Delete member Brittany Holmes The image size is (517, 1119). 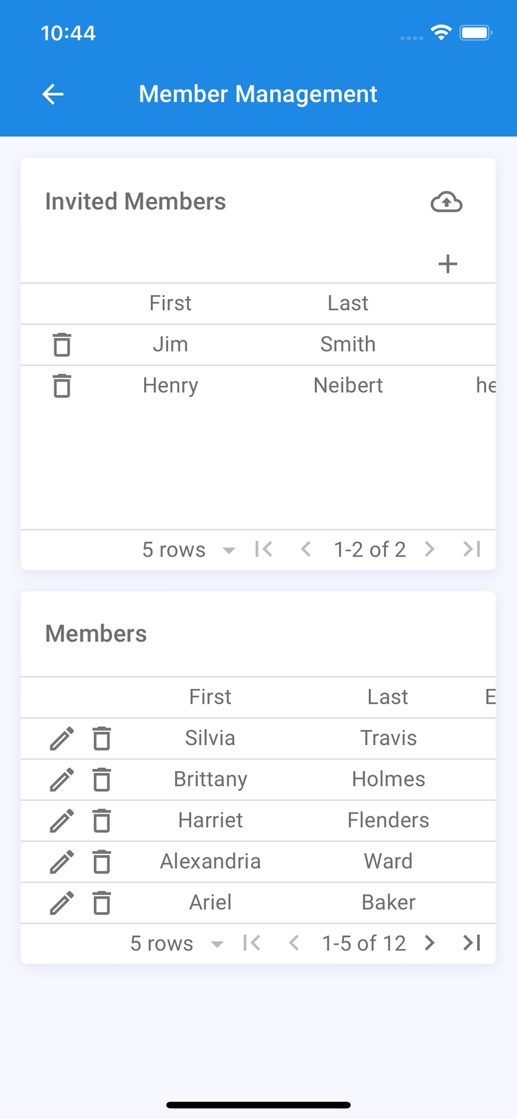(102, 780)
